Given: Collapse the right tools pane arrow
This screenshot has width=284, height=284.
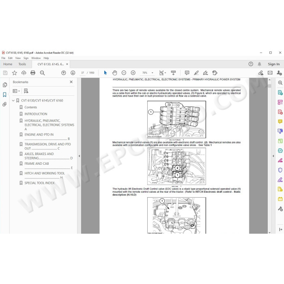Looking at the screenshot, I should click(x=273, y=156).
